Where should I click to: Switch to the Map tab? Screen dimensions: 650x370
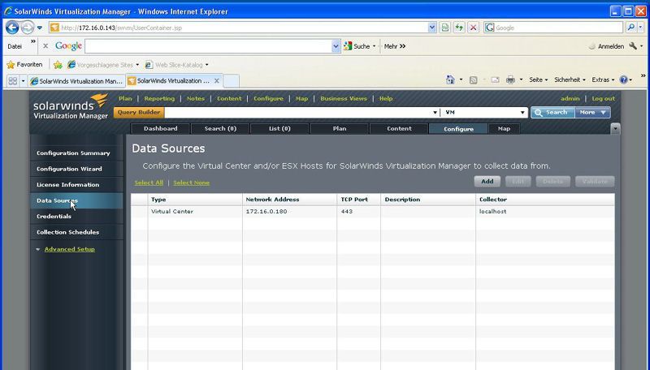504,129
